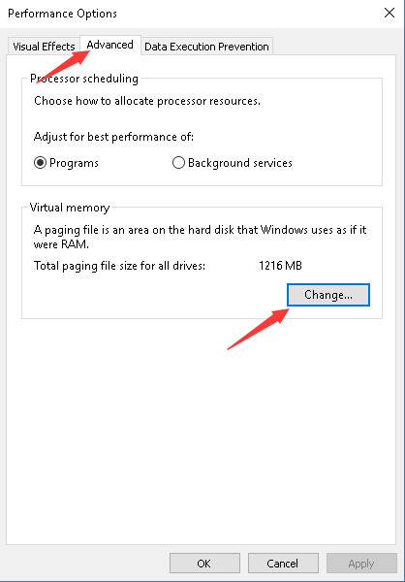Click the Total paging file size label
Viewport: 405px width, 582px height.
tap(119, 266)
